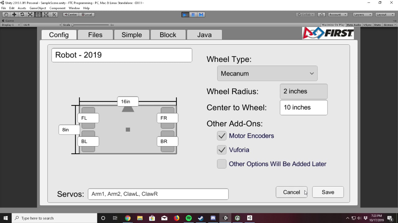Screen dimensions: 398x223
Task: Switch to the Block tab
Action: point(168,35)
